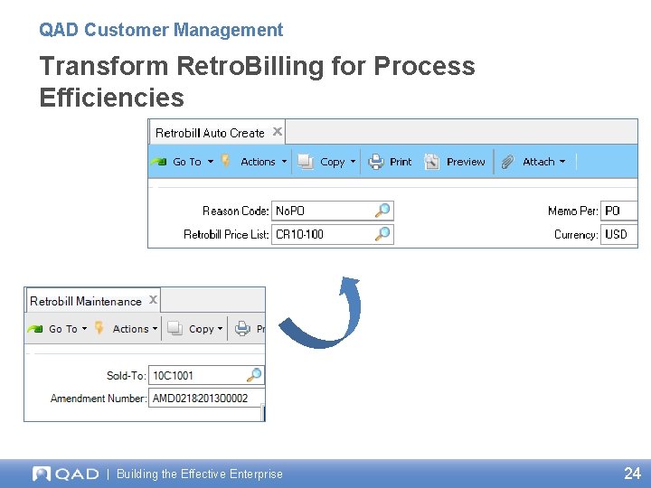Click the Sold-To field containing 10C1001
Viewport: 651px width, 488px height.
[x=206, y=375]
